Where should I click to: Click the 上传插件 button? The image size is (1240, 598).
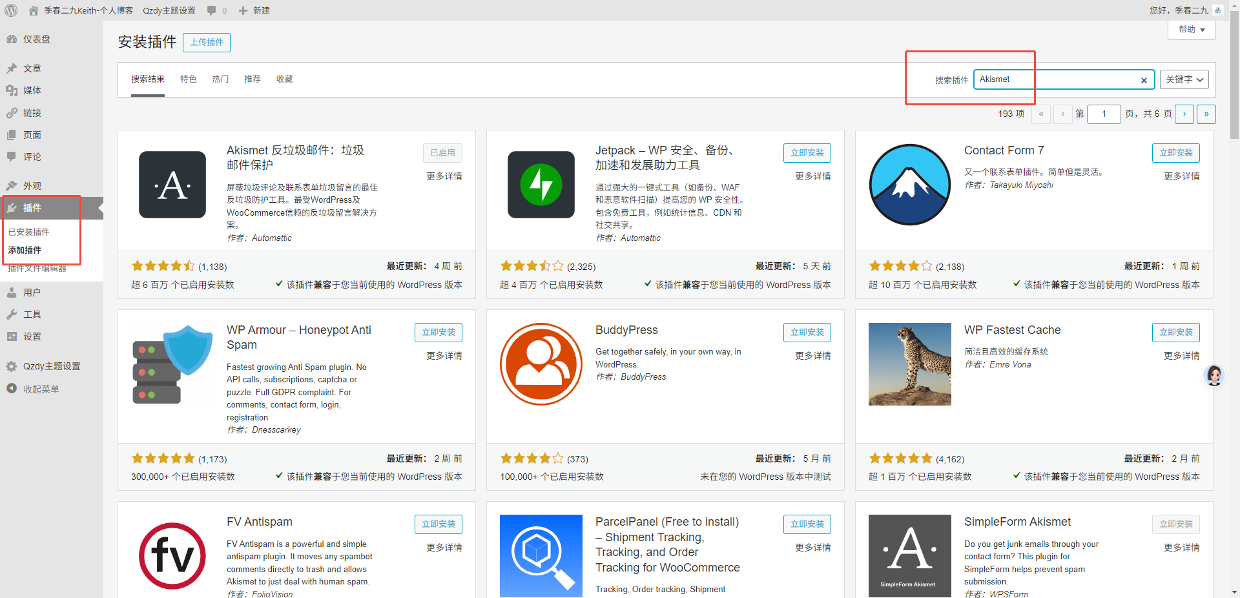pyautogui.click(x=207, y=42)
